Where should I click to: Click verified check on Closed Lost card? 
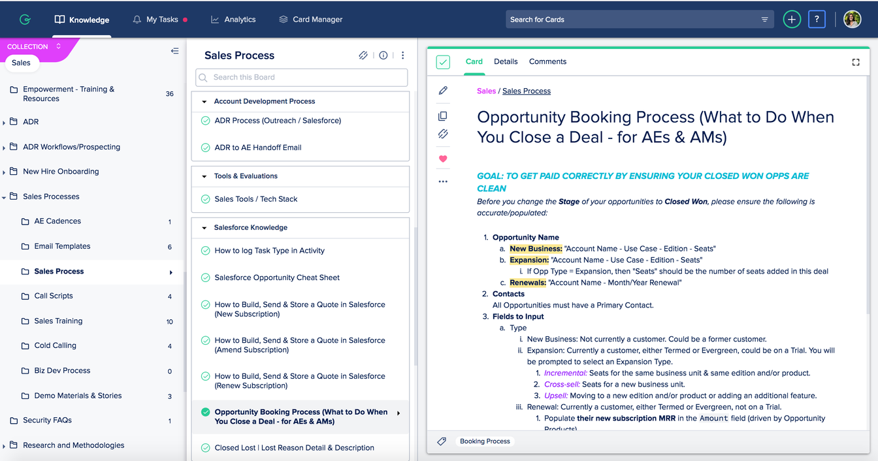(206, 448)
